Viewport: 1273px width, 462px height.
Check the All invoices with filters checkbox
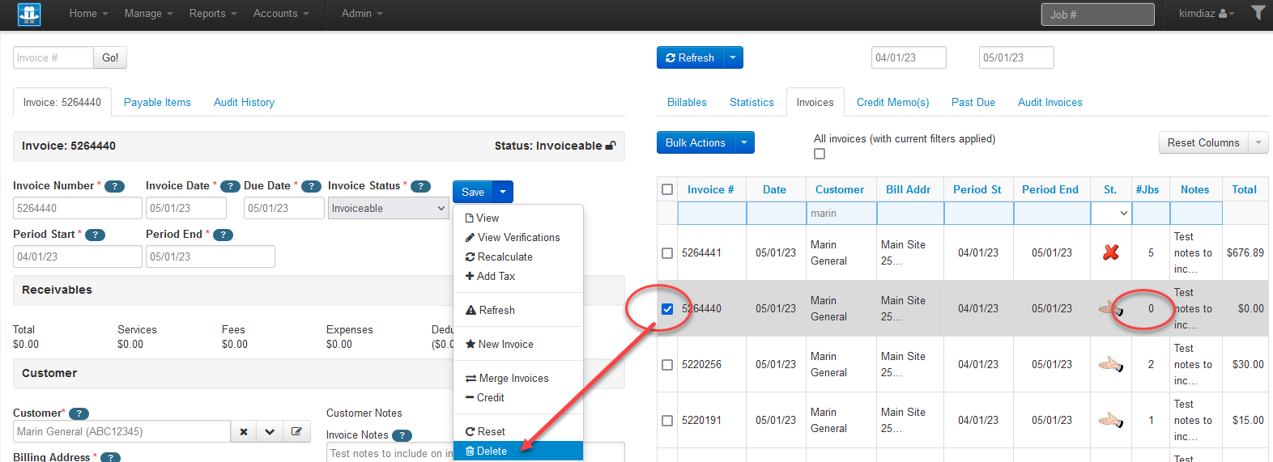click(x=820, y=154)
